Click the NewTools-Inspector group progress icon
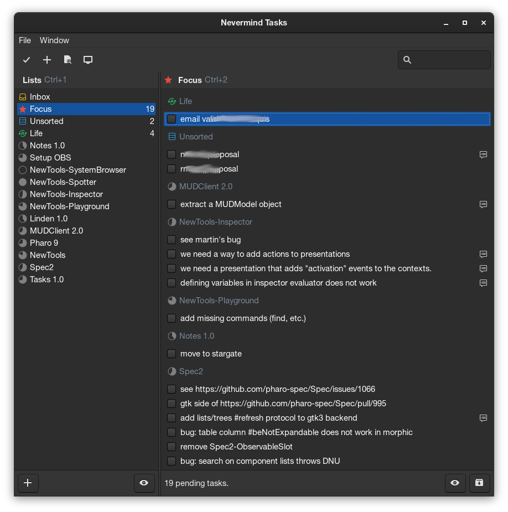This screenshot has height=512, width=508. coord(172,222)
